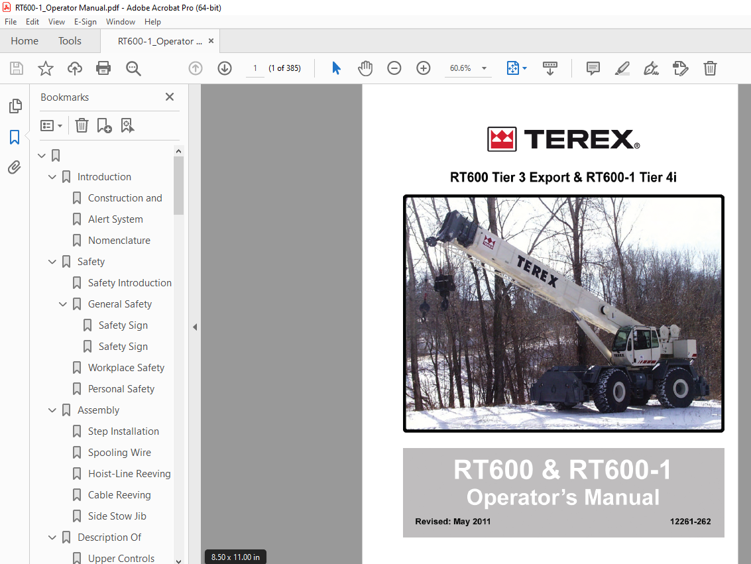Open Bookmarks options menu dropdown
The width and height of the screenshot is (751, 564).
(51, 125)
